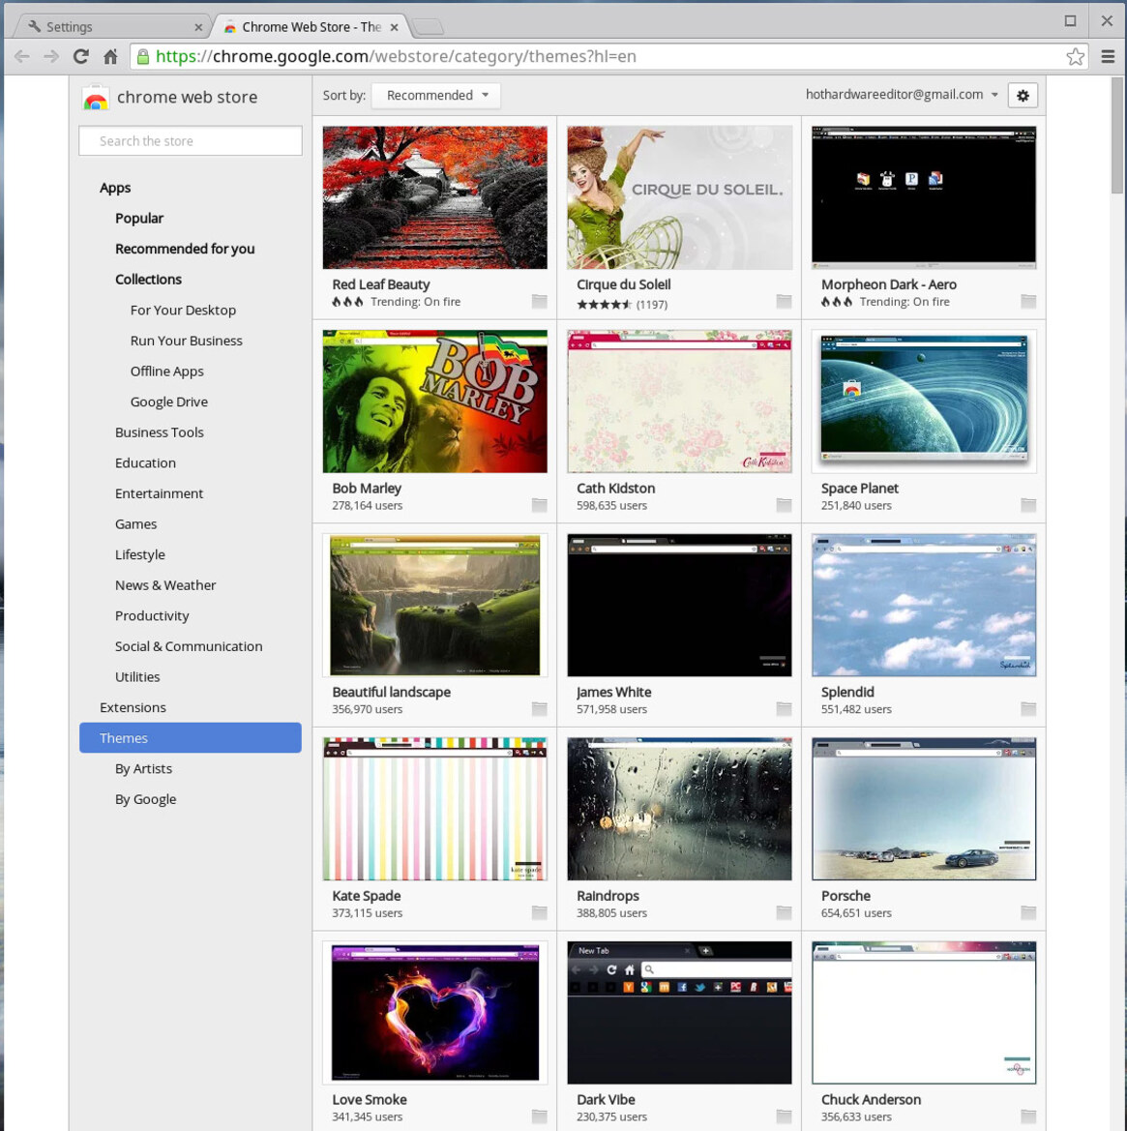The height and width of the screenshot is (1131, 1127).
Task: Click the flag icon on Space Planet
Action: point(1028,505)
